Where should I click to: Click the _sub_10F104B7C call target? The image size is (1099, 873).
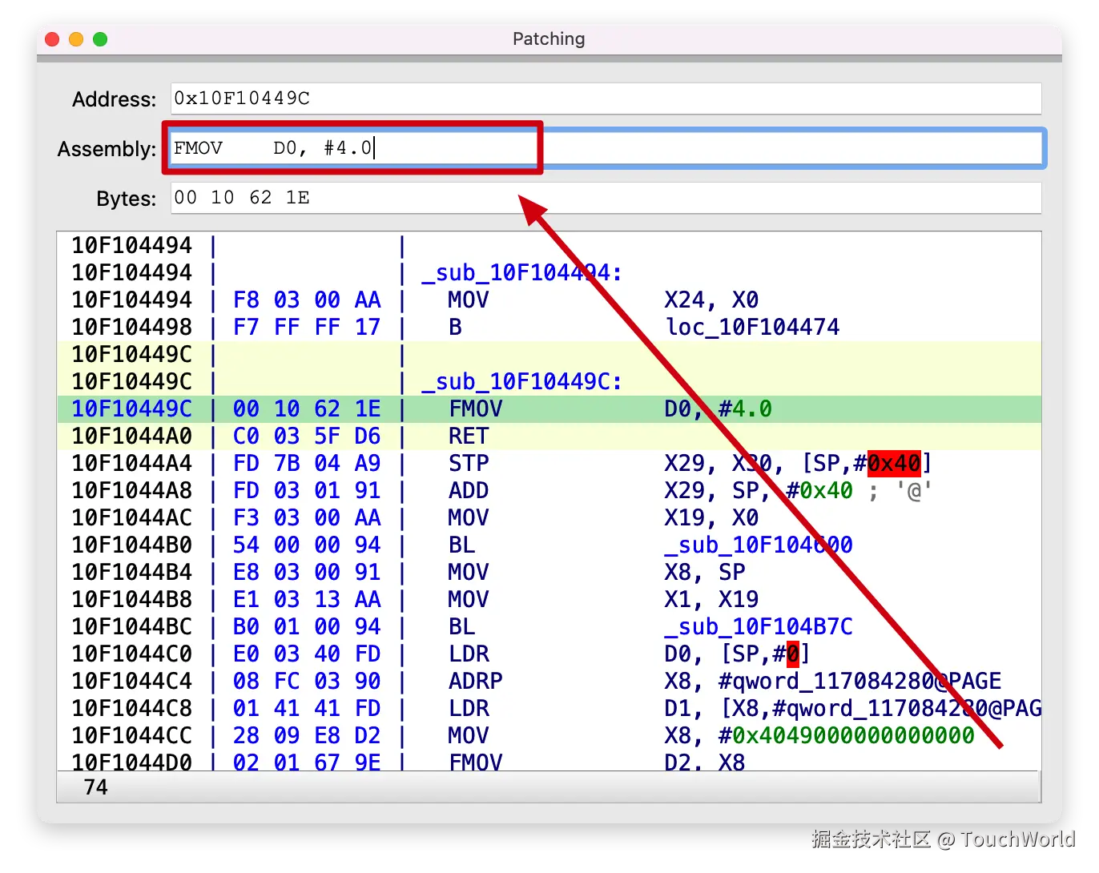759,626
